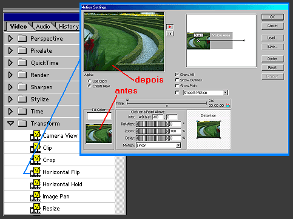Select the Use Clip's alpha radio button
The image size is (293, 219).
(x=89, y=81)
